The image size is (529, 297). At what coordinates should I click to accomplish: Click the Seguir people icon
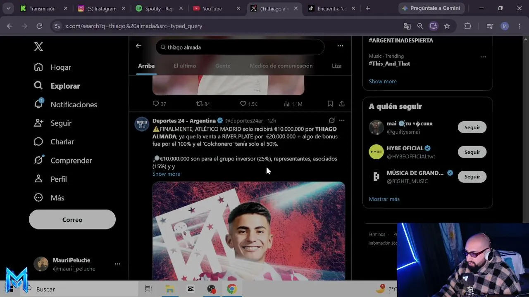(38, 123)
